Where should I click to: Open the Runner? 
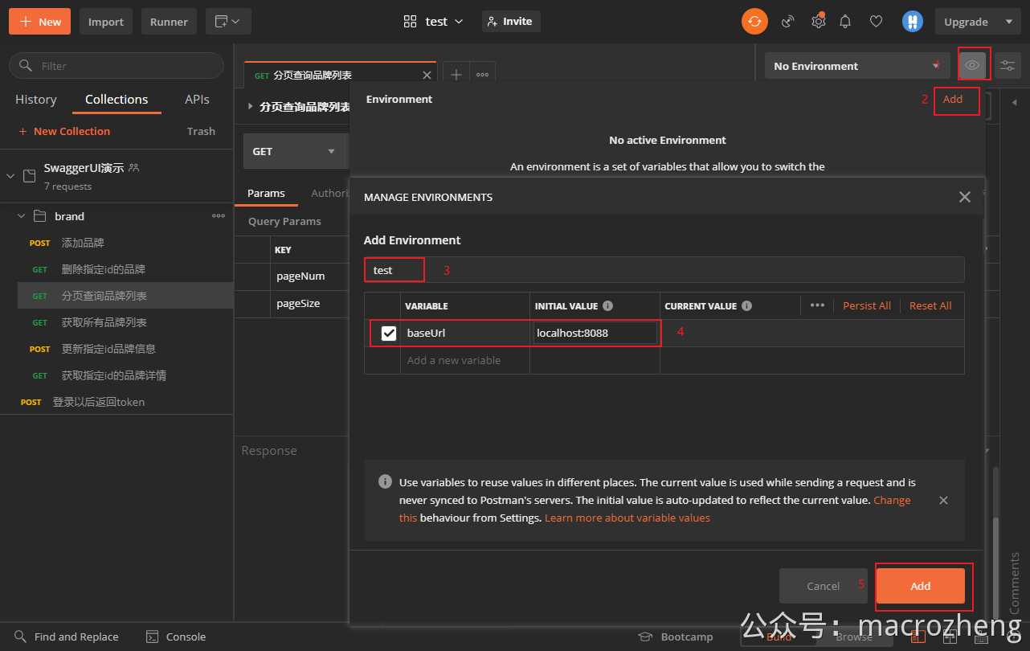pyautogui.click(x=169, y=22)
